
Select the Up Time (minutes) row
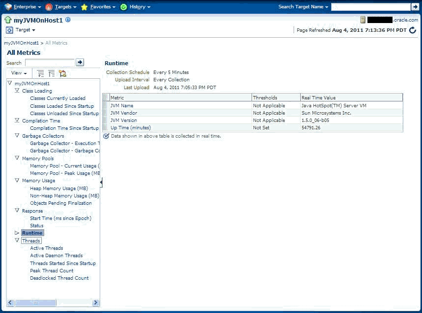[253, 128]
